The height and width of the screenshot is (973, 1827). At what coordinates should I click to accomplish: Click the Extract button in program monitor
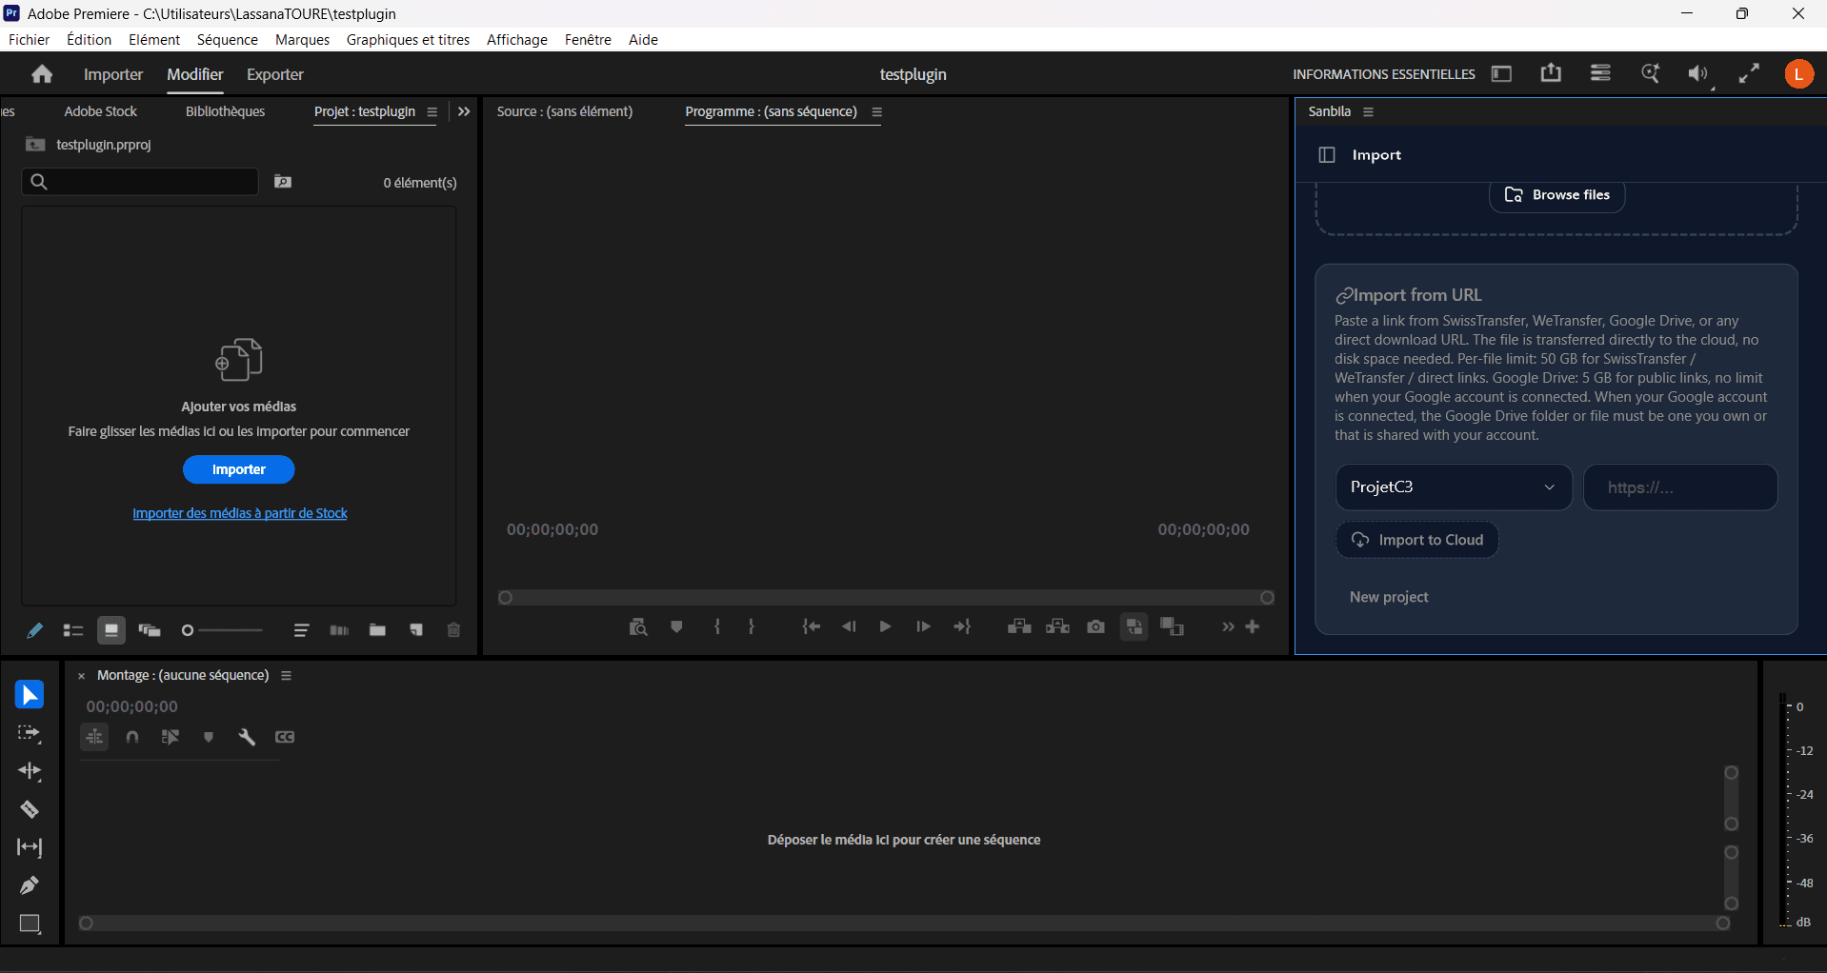click(1057, 626)
